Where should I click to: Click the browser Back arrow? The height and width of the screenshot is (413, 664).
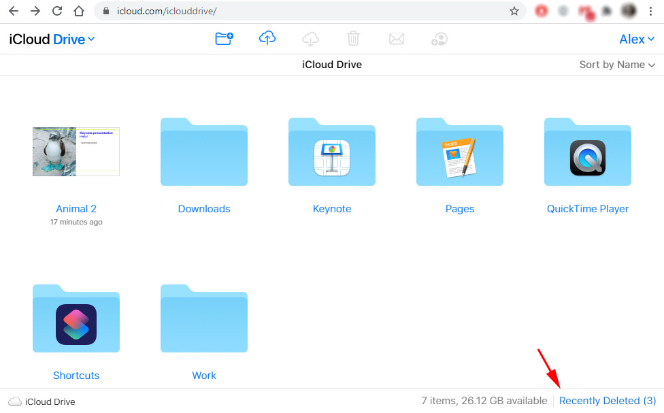coord(14,11)
